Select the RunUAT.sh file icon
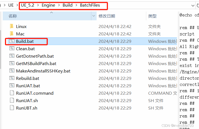 12,100
